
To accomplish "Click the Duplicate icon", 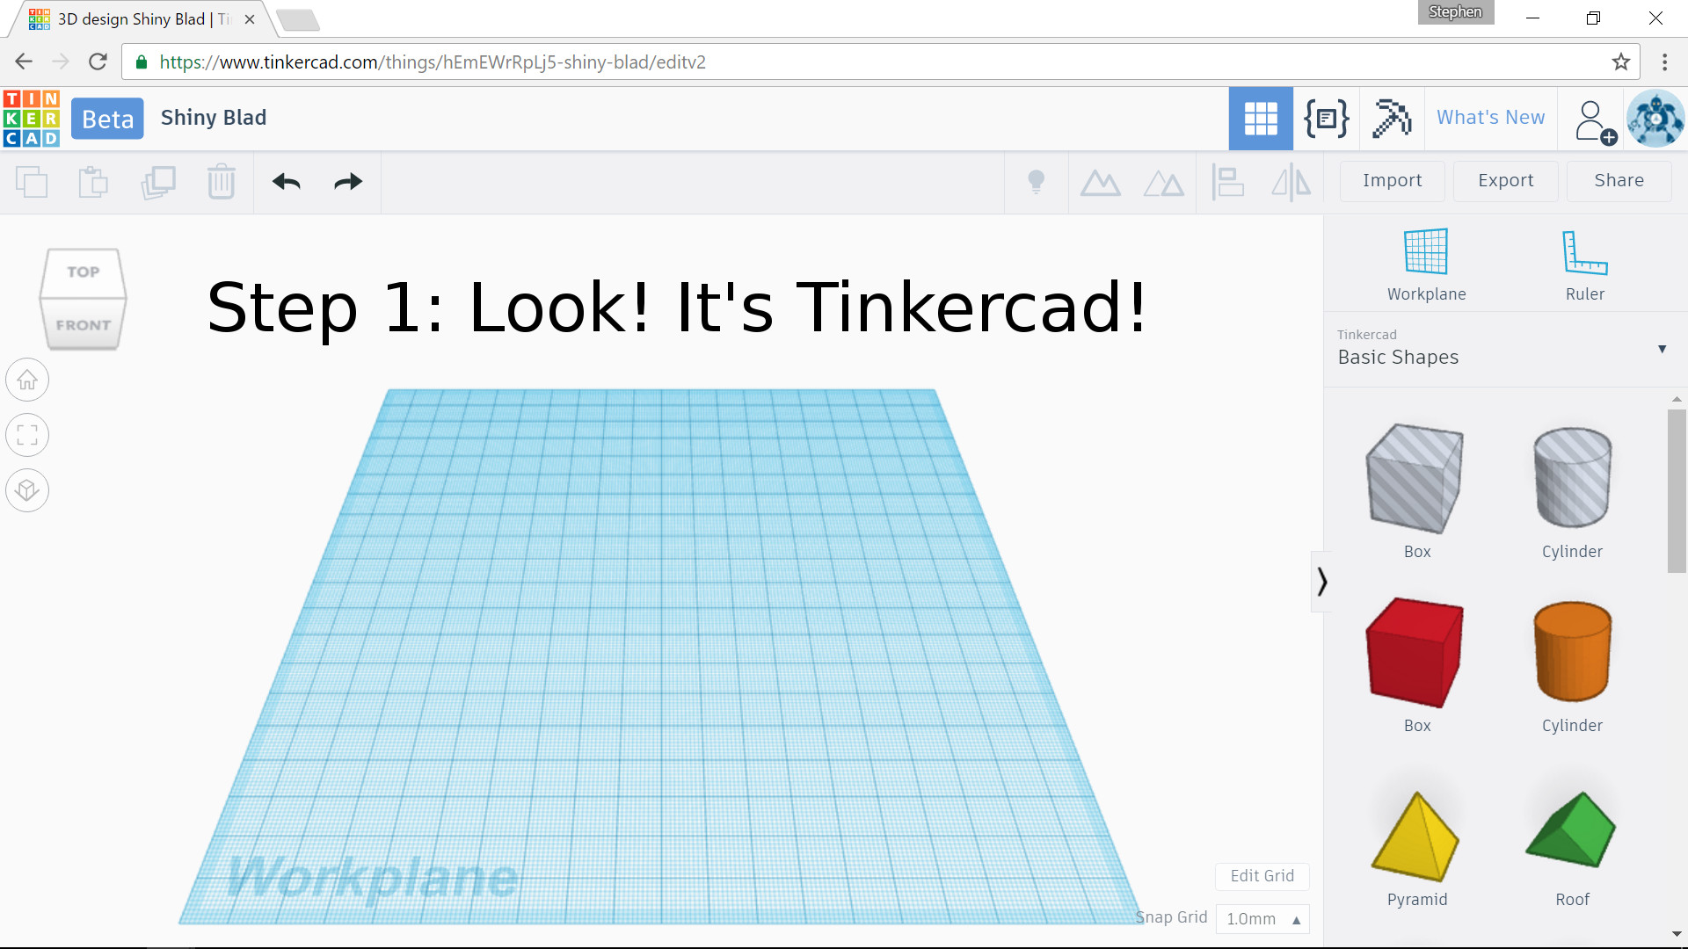I will click(x=158, y=182).
